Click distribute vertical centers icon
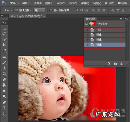 [118, 10]
